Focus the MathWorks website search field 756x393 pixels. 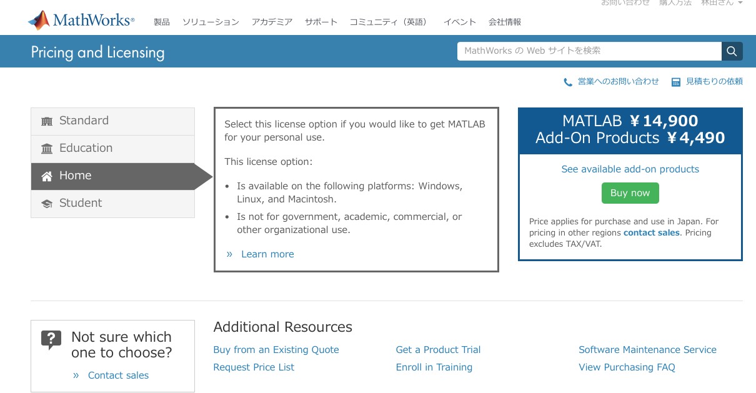[589, 51]
